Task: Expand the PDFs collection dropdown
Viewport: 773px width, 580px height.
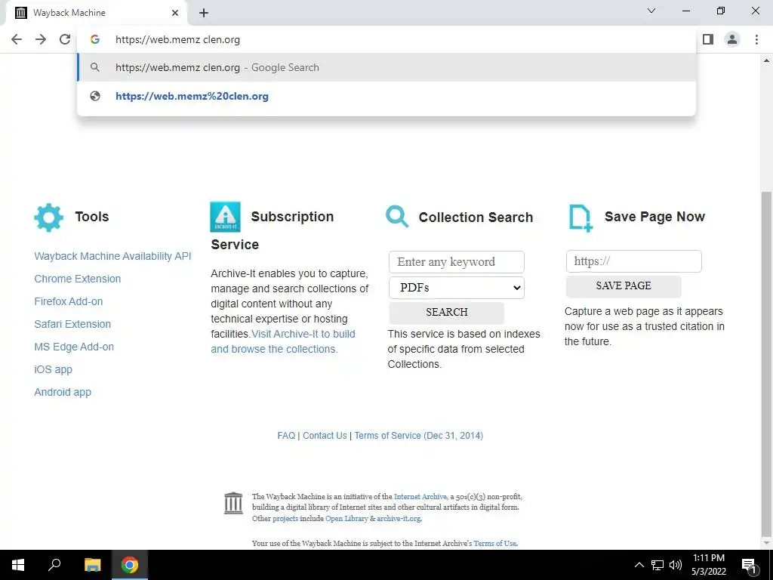Action: [x=457, y=288]
